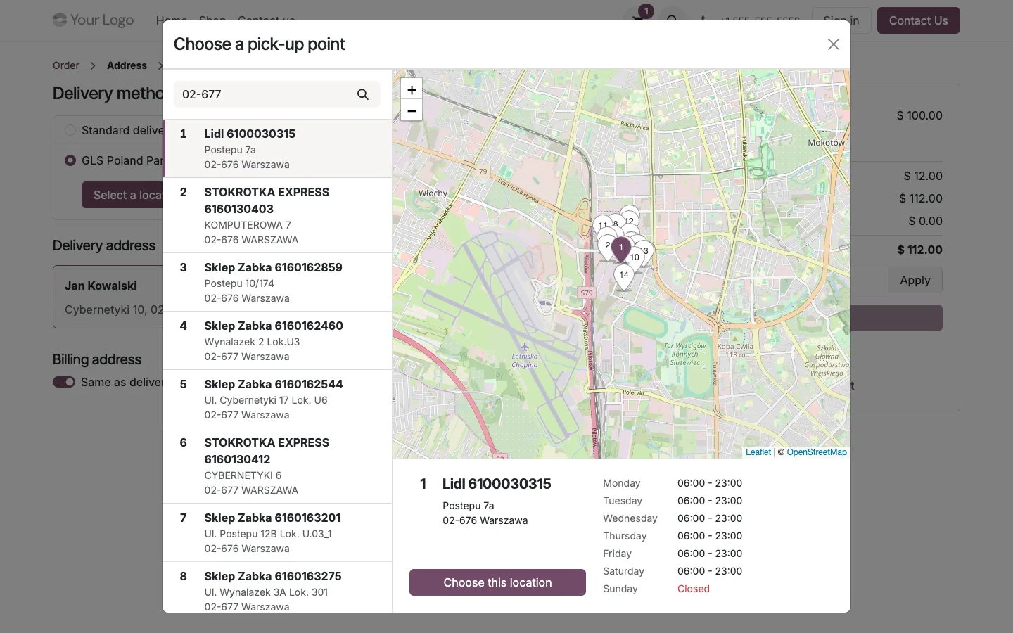This screenshot has width=1013, height=633.
Task: Select Sklep Zabka 6160163275 location
Action: point(277,587)
